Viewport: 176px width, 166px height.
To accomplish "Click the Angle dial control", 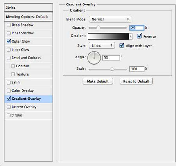I will [94, 58].
